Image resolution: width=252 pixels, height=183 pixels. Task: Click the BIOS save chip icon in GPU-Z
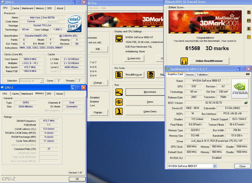click(x=246, y=102)
